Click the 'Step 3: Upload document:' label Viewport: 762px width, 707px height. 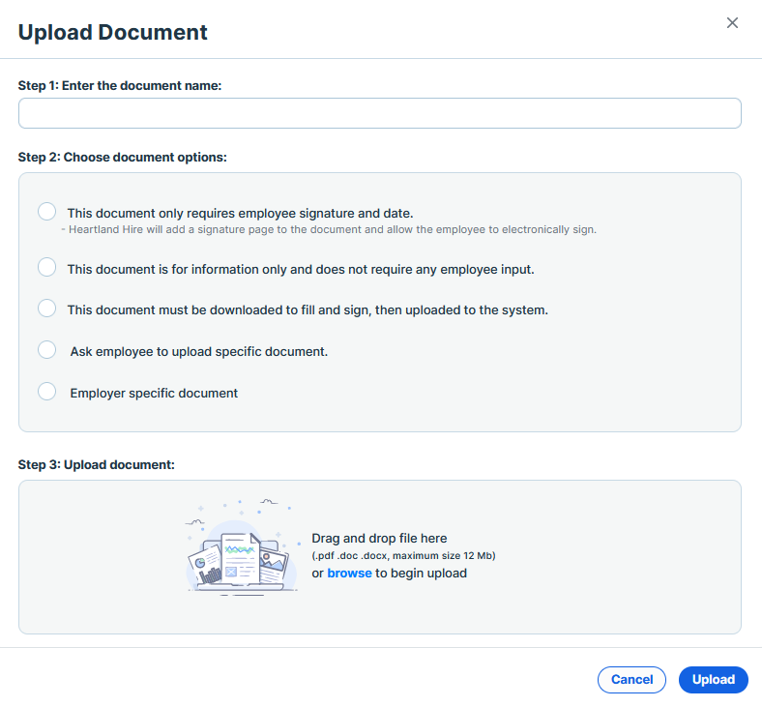coord(97,465)
